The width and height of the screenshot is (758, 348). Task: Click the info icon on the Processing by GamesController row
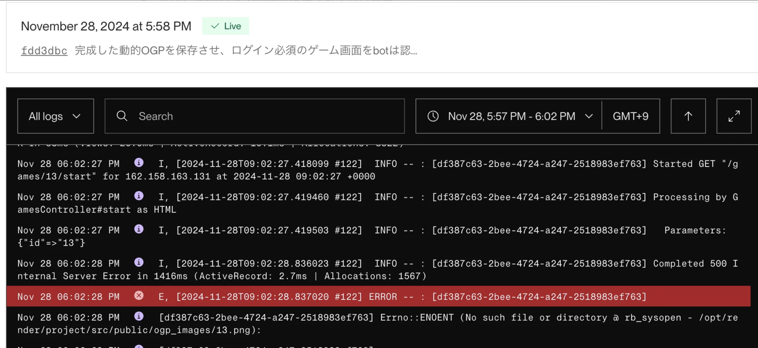(x=139, y=196)
